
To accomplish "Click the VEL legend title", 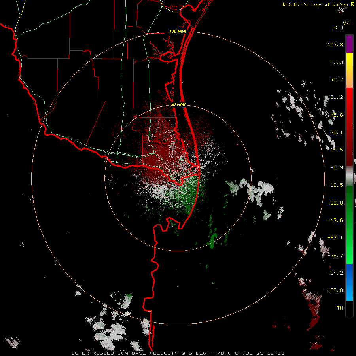I will coord(348,24).
